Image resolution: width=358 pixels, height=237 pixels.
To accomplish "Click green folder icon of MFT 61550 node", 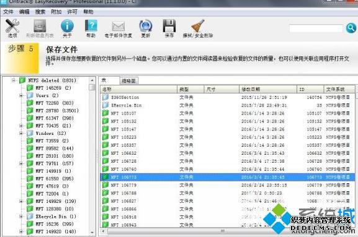I will [30, 178].
